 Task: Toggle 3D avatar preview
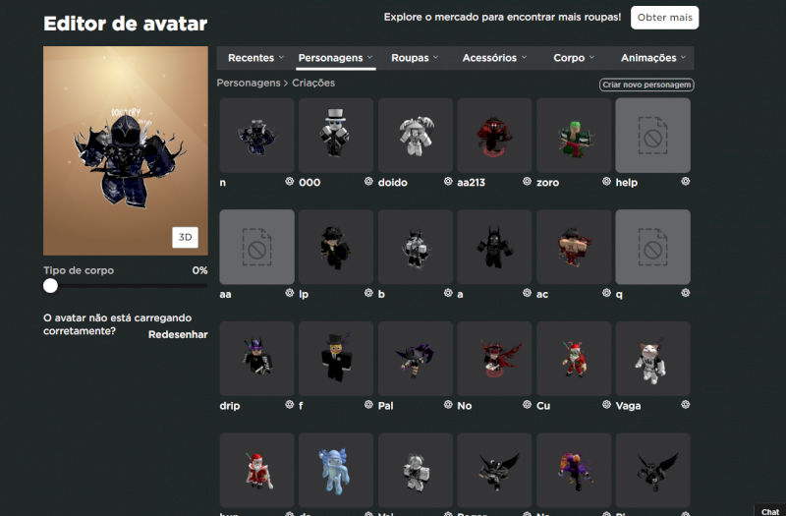pos(185,237)
